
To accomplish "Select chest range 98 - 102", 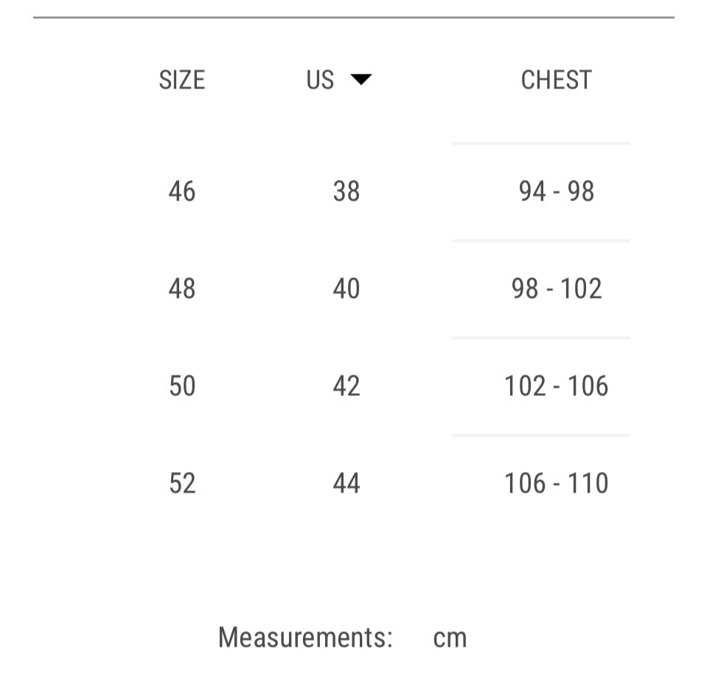I will 555,288.
